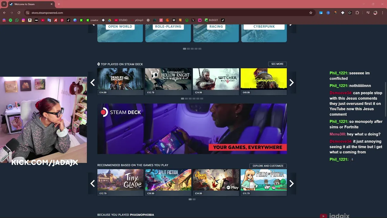This screenshot has height=218, width=387.
Task: Open the Chrome profile avatar
Action: click(x=375, y=13)
